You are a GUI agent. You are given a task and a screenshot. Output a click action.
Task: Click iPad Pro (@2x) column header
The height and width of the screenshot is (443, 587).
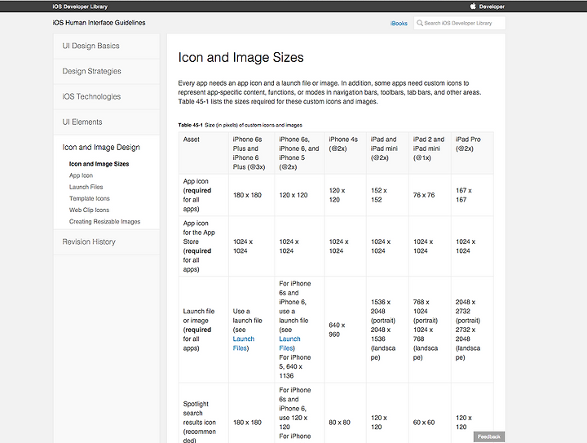pyautogui.click(x=472, y=153)
